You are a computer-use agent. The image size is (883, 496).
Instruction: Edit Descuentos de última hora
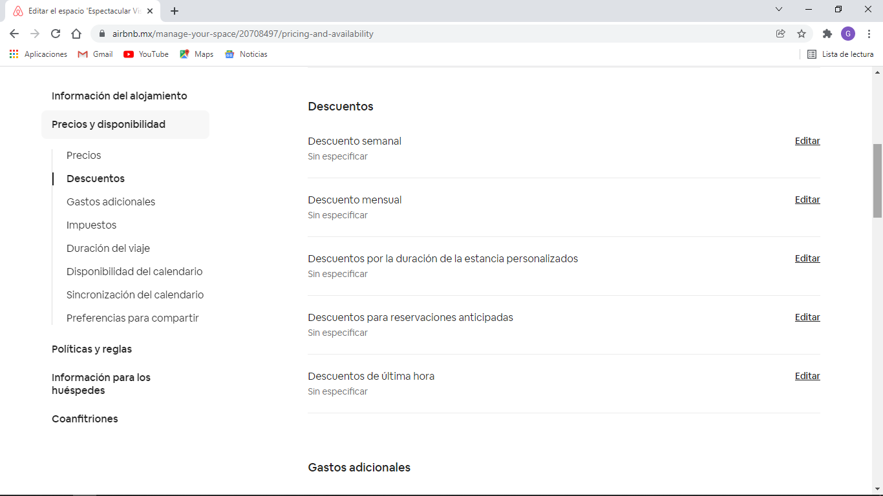(807, 376)
